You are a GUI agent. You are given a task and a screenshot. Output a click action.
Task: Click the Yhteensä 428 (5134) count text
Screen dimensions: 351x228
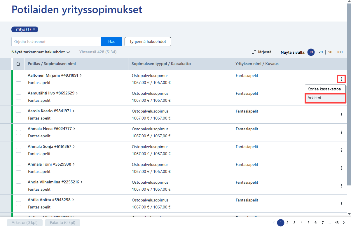[x=98, y=52]
